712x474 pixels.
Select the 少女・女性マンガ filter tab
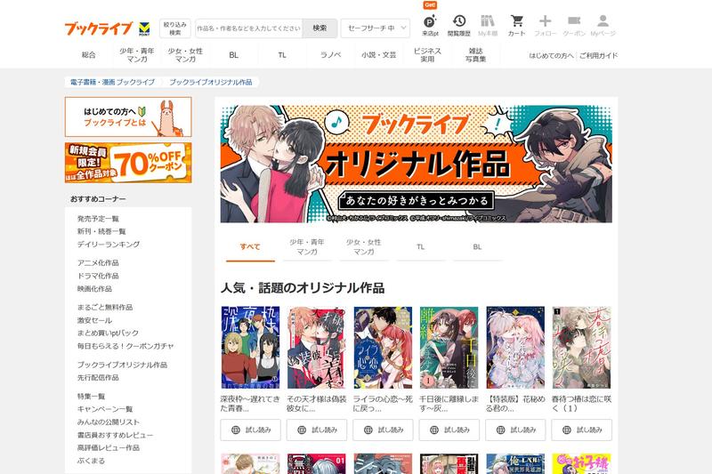364,246
